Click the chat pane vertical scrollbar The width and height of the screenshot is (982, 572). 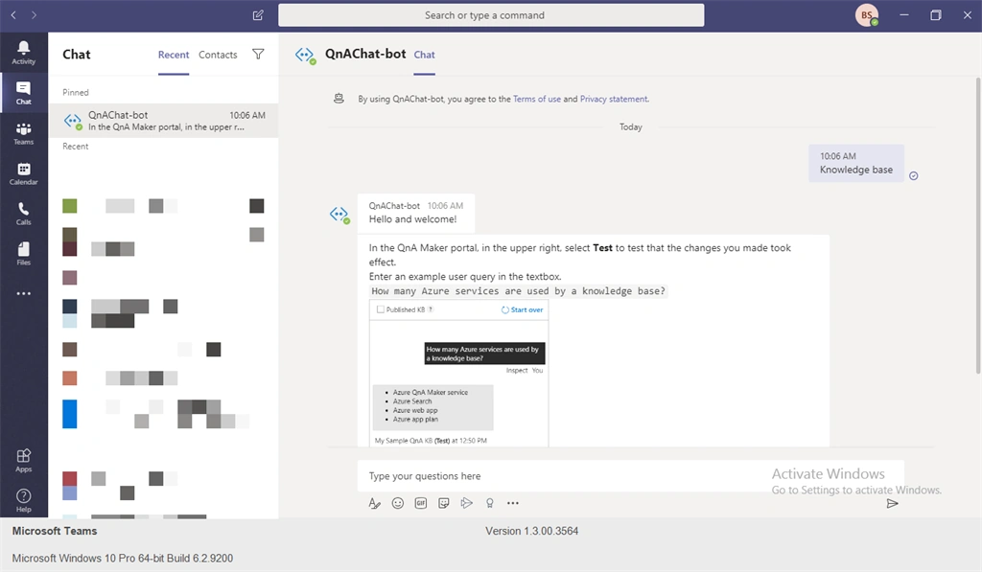tap(977, 225)
